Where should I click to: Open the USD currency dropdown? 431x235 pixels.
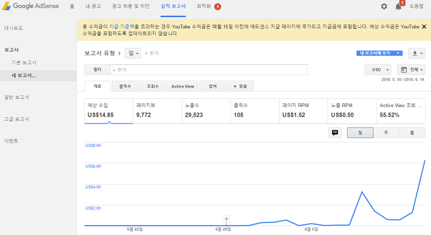pos(378,70)
